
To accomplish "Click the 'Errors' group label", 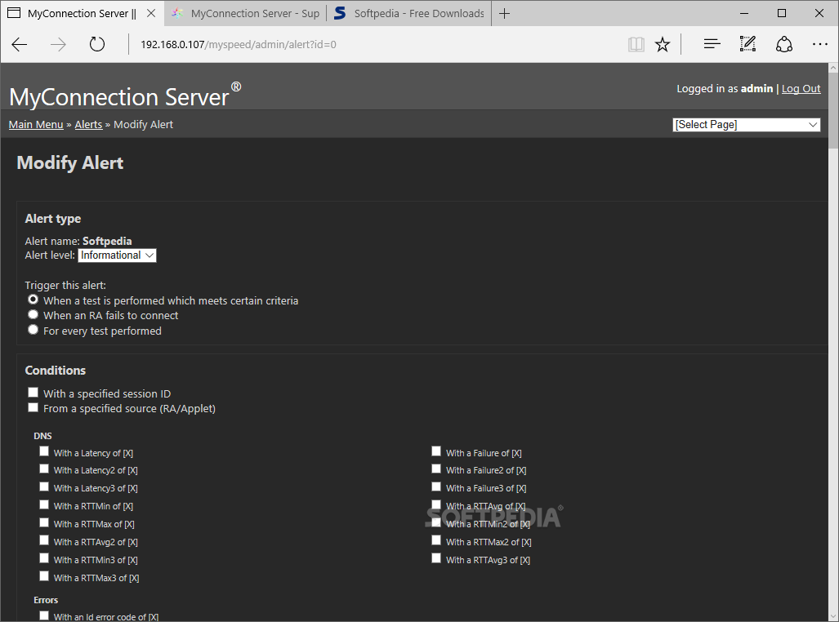I will click(46, 600).
